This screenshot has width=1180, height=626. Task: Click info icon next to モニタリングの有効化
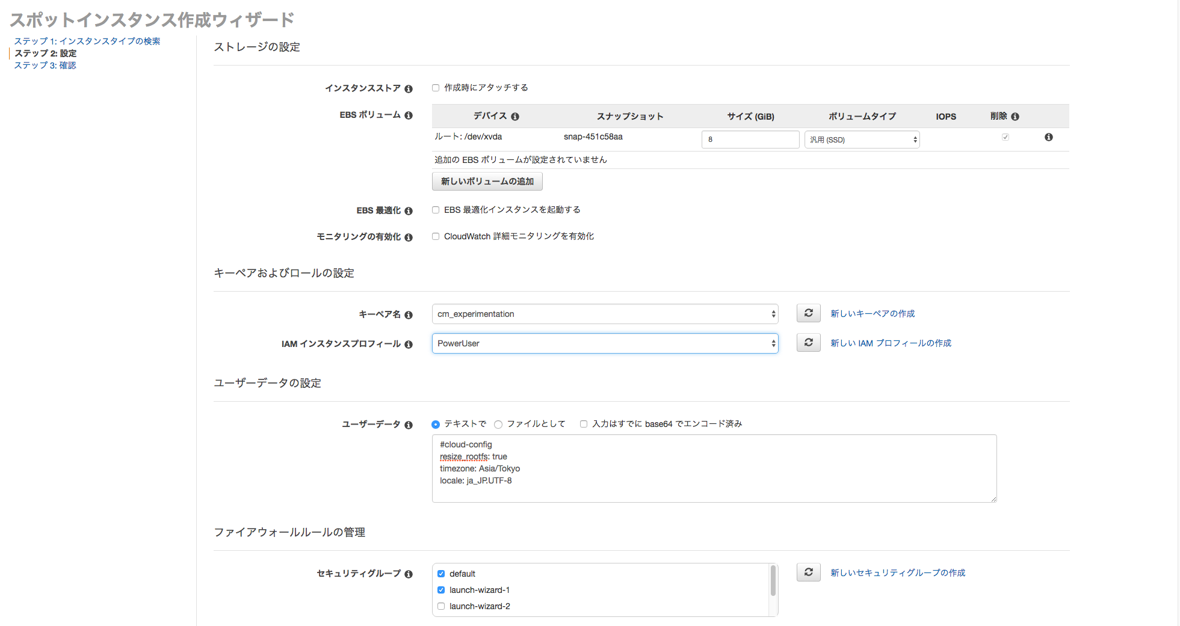[409, 237]
